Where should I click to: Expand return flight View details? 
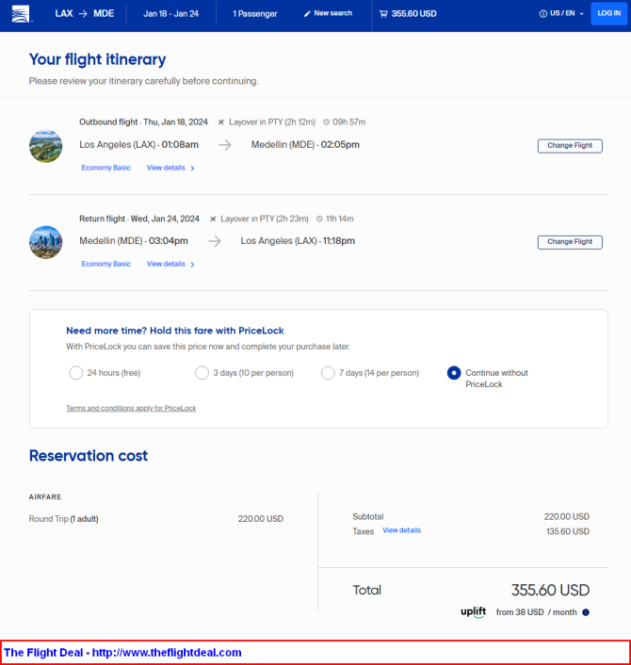170,265
